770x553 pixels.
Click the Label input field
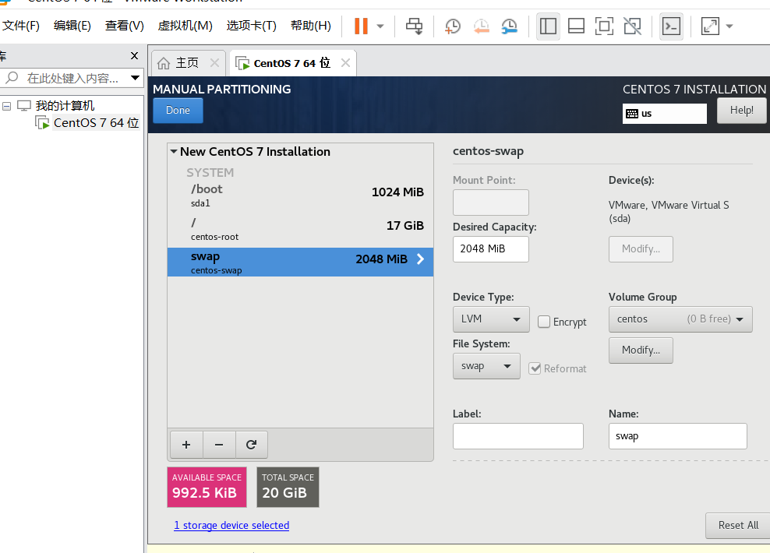click(518, 435)
